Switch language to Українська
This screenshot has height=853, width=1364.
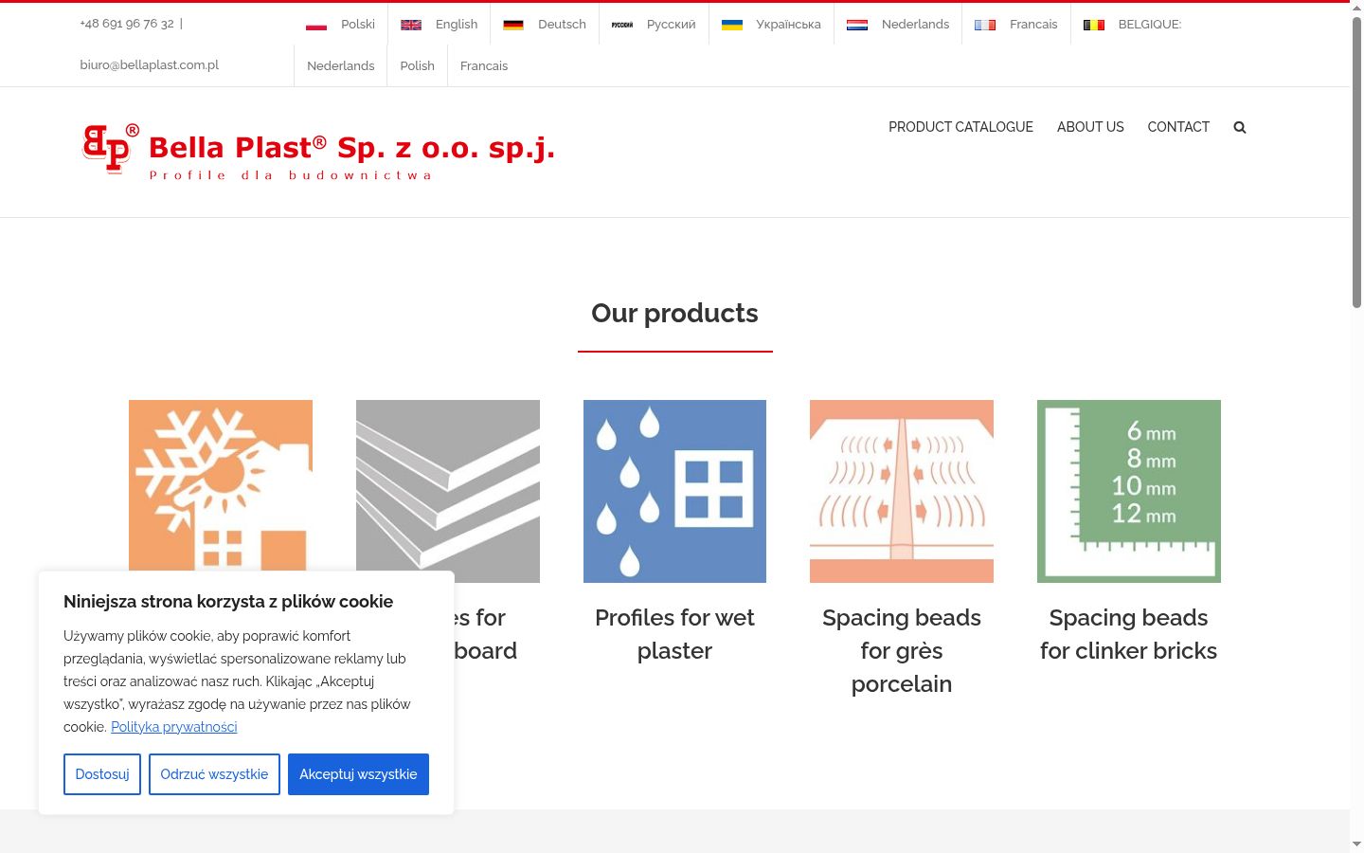(x=788, y=25)
